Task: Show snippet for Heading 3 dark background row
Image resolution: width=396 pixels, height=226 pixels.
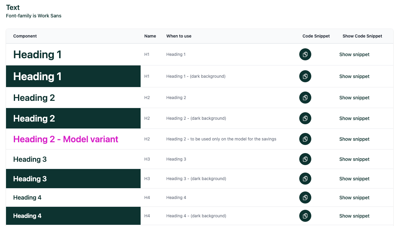Action: (x=354, y=179)
